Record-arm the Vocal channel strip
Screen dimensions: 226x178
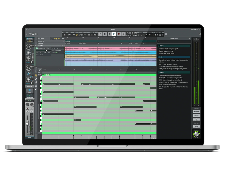click(x=28, y=109)
